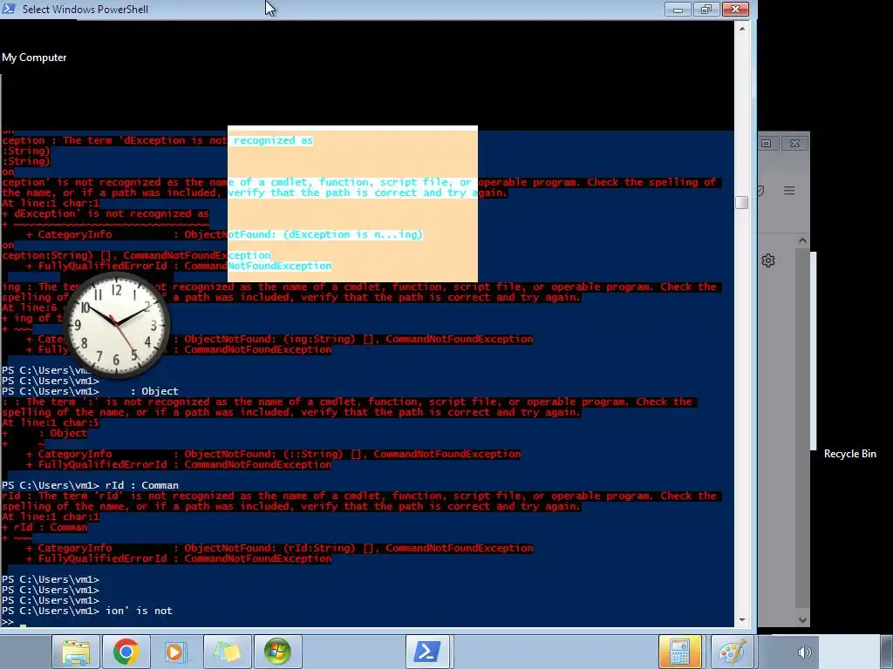Image resolution: width=893 pixels, height=669 pixels.
Task: Click error text '(ing:String) [], CommandNotFoundException'
Action: 408,339
